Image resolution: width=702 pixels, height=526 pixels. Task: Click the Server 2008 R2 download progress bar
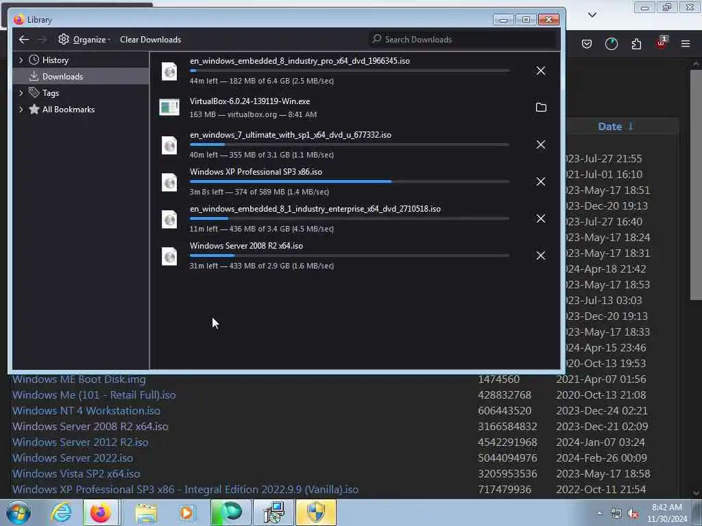tap(349, 255)
